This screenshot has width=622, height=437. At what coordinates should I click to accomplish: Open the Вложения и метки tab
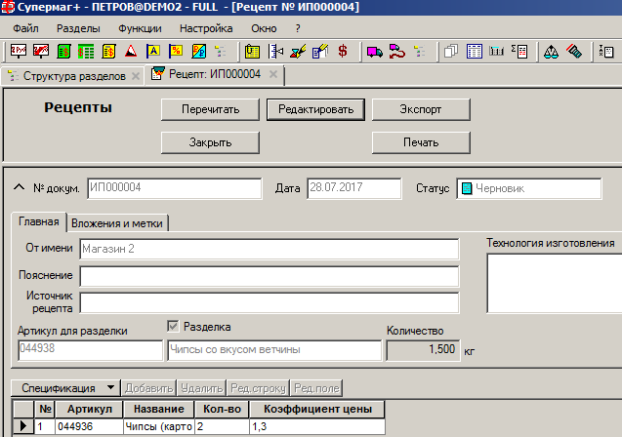pyautogui.click(x=117, y=223)
